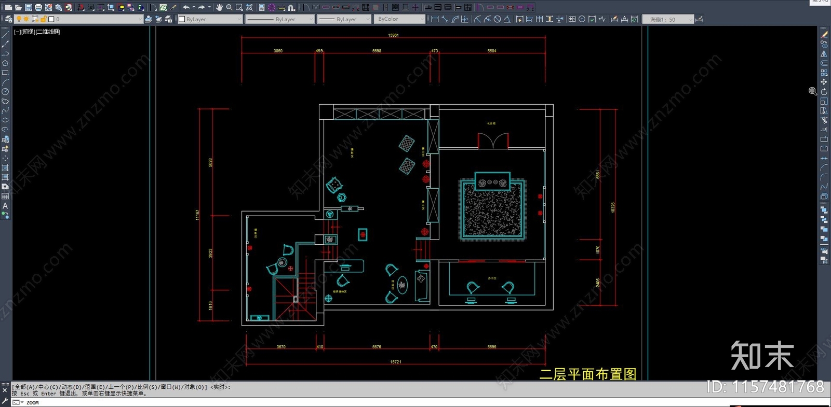
Task: Select the Ellipse draw tool
Action: tap(5, 120)
